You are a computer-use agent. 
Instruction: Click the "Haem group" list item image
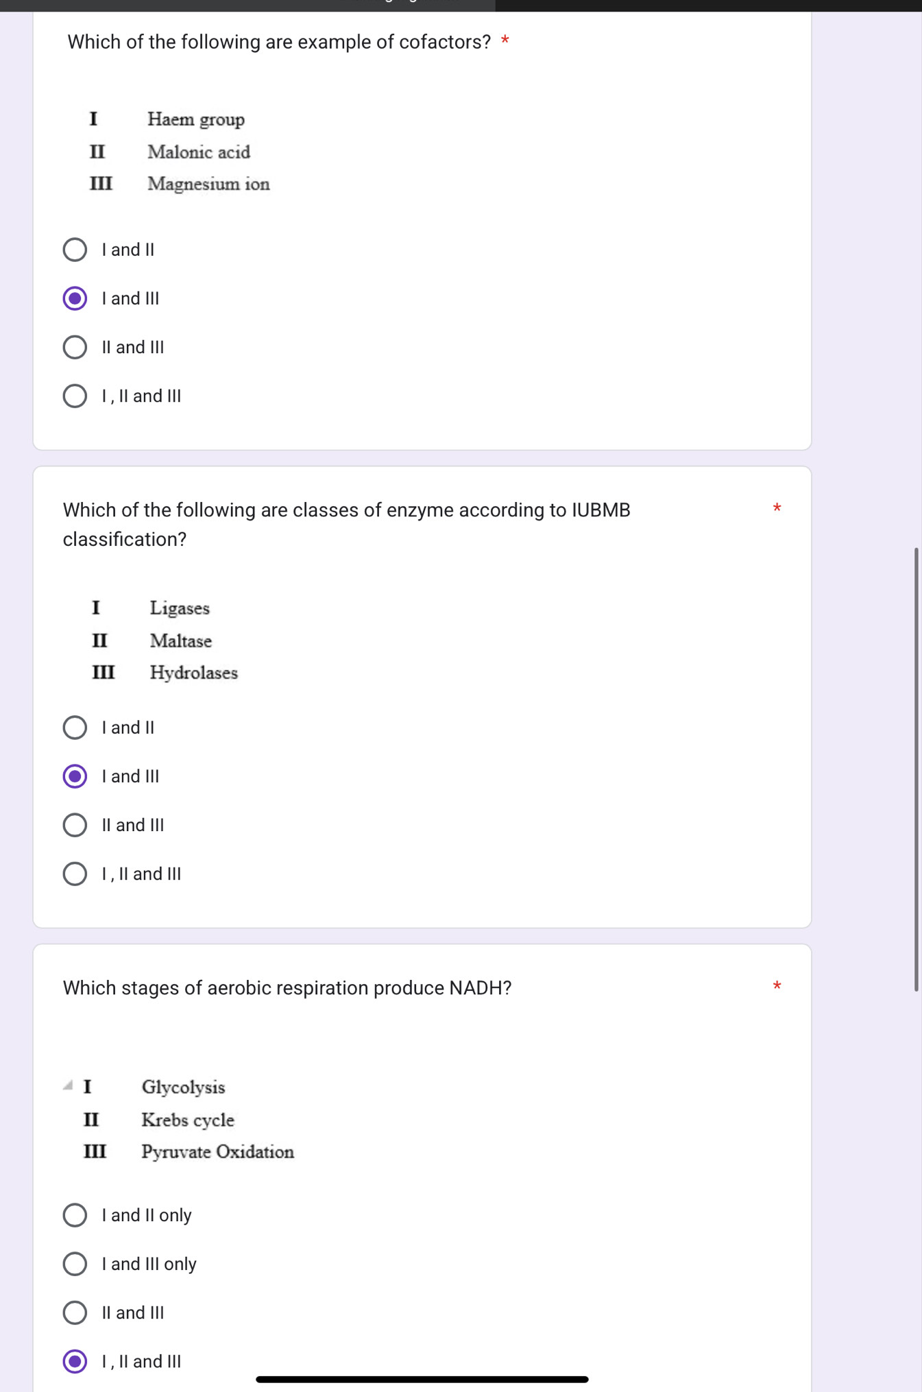(x=196, y=119)
